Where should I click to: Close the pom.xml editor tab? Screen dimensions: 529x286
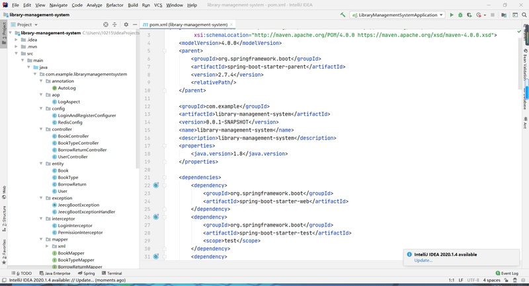pos(231,24)
